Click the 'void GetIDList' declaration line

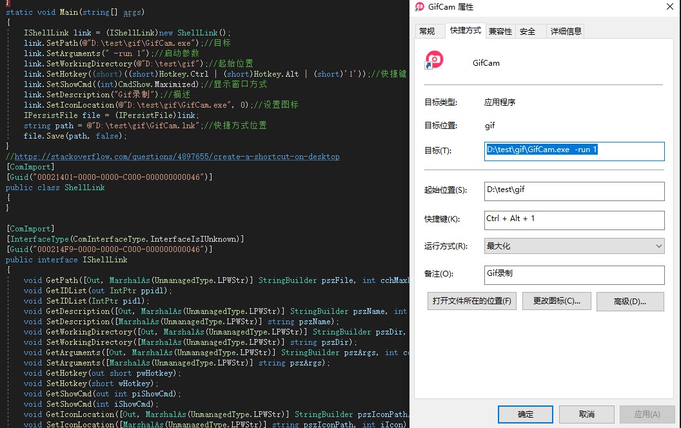pos(98,291)
